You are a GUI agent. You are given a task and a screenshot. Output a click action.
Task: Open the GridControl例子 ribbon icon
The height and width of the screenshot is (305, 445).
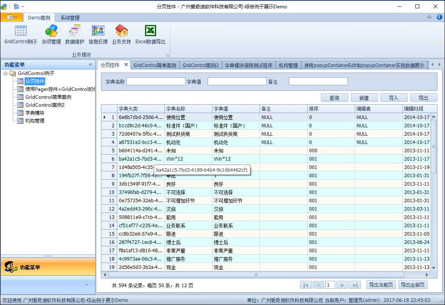pos(21,35)
